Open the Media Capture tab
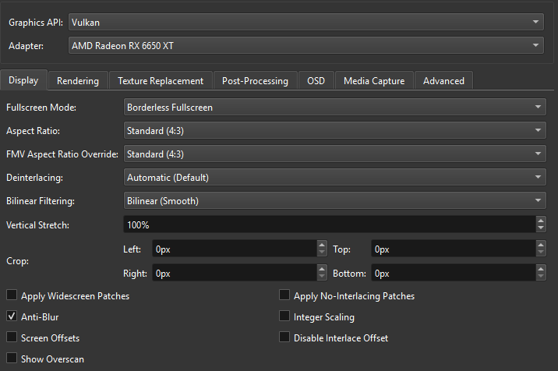Image resolution: width=558 pixels, height=371 pixels. (374, 81)
